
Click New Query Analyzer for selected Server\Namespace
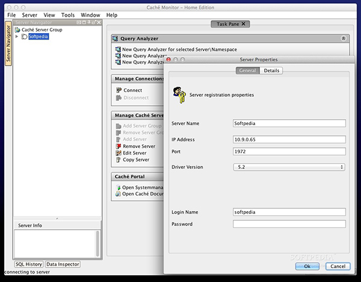[x=179, y=49]
